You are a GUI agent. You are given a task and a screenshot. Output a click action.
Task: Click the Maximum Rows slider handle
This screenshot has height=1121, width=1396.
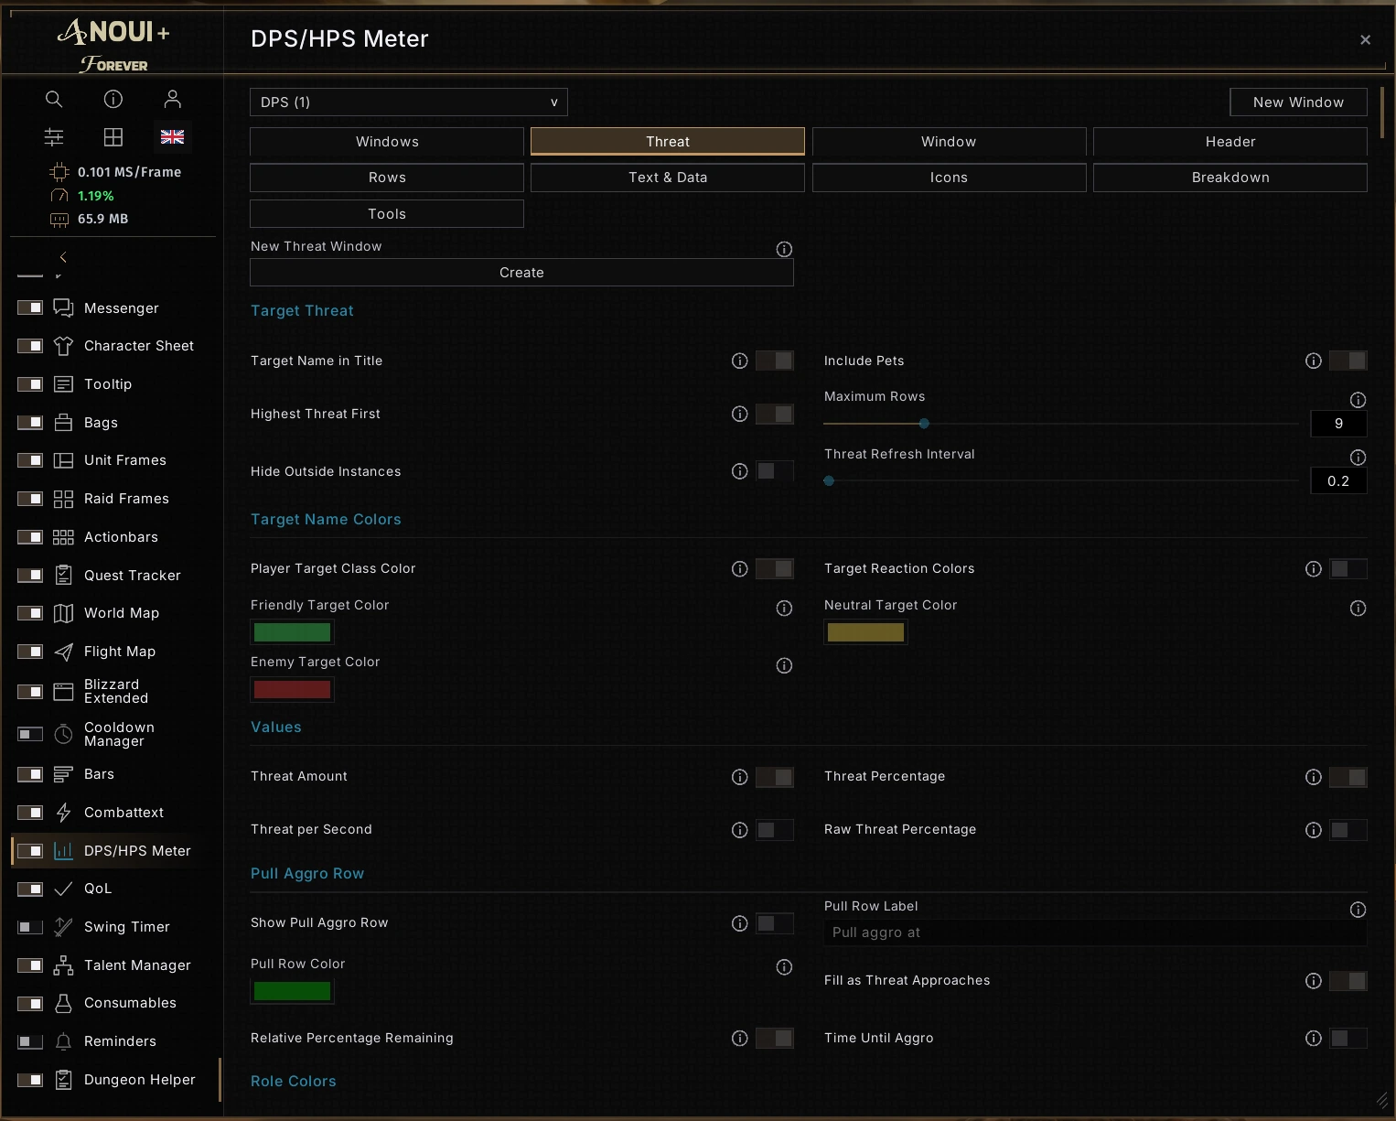924,424
